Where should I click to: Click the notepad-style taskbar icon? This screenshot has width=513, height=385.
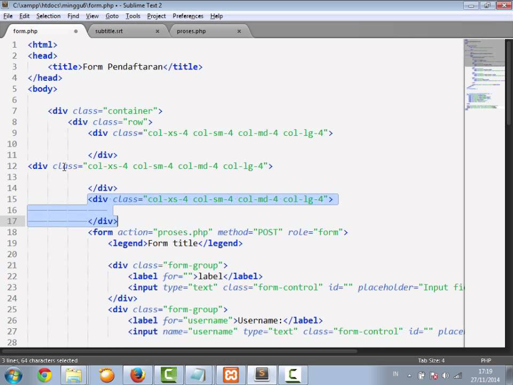pos(199,375)
